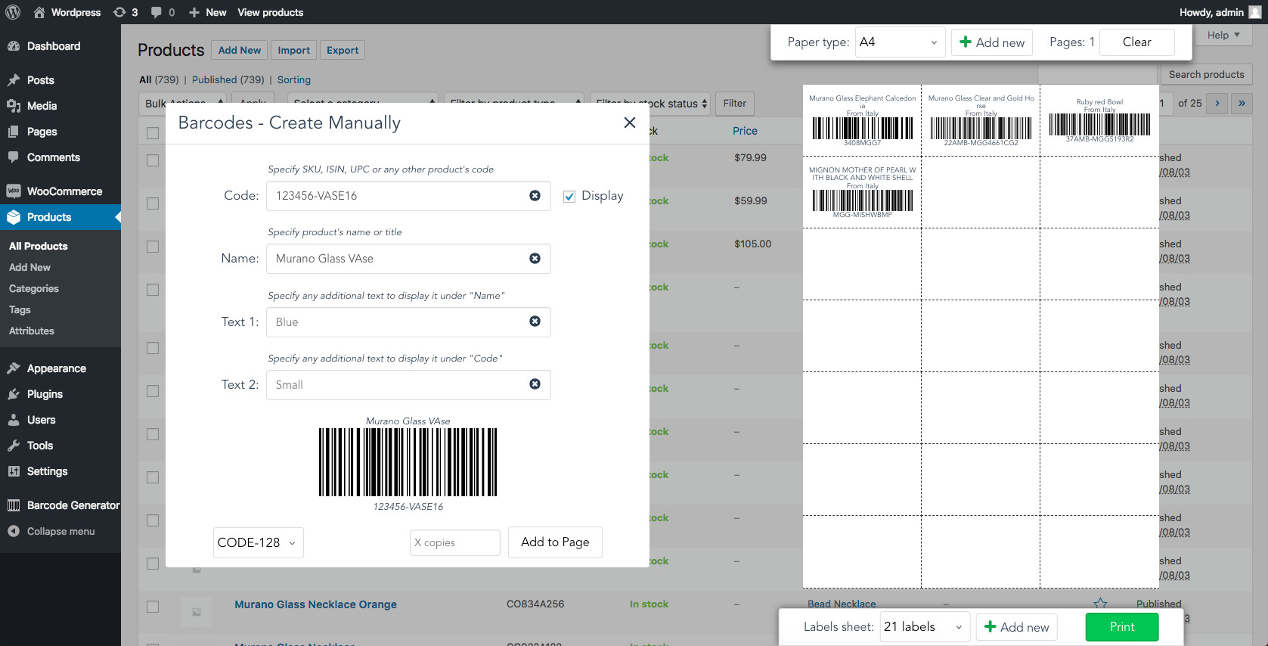The image size is (1268, 646).
Task: Click the X copies input field
Action: 455,542
